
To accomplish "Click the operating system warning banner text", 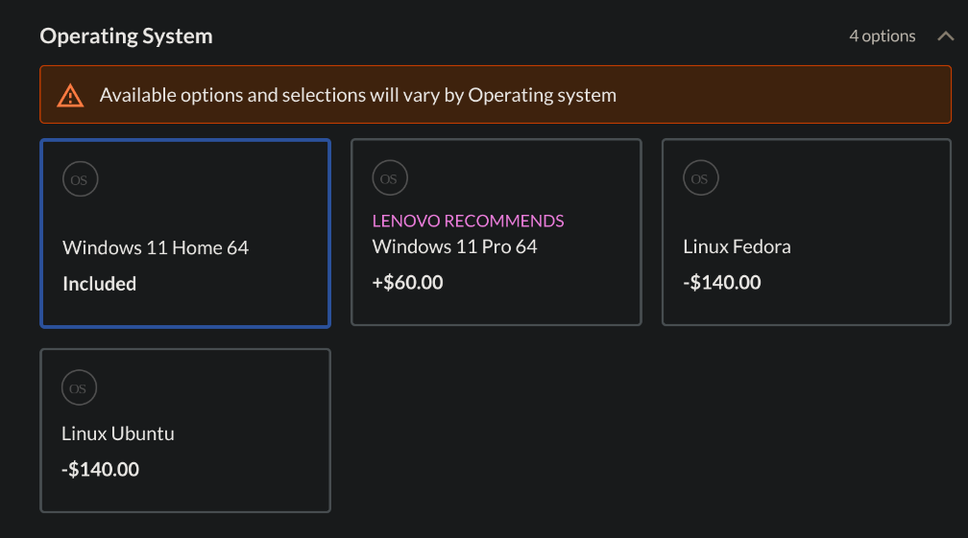I will (x=357, y=95).
